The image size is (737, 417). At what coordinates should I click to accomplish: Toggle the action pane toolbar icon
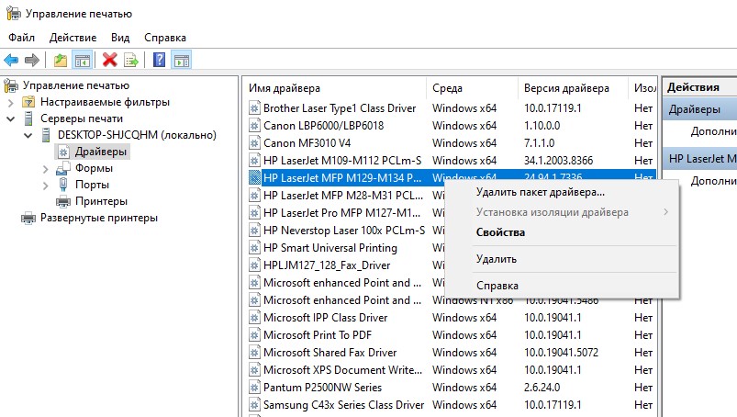pos(182,61)
